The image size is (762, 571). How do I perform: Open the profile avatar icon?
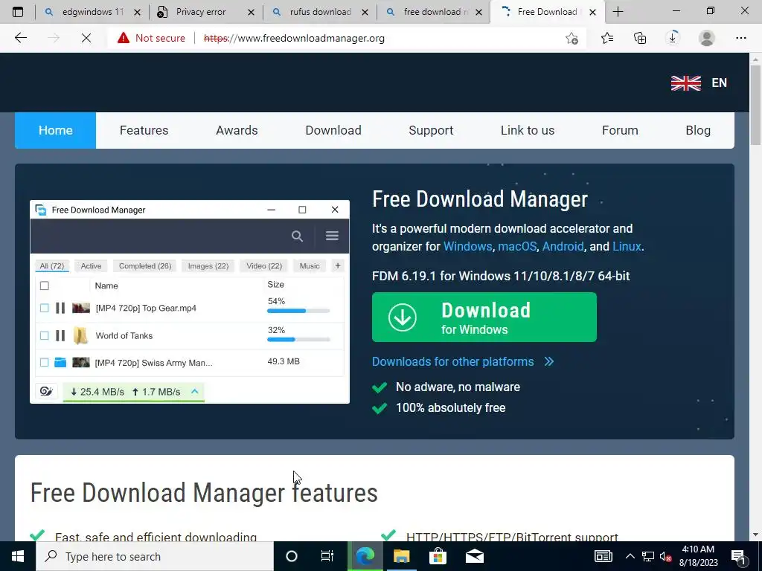tap(707, 38)
